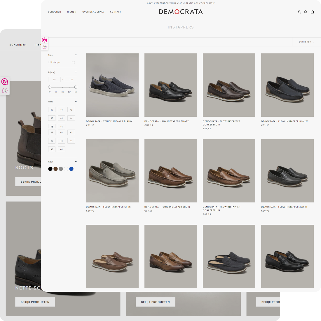This screenshot has height=321, width=321.
Task: Click the €119,95 price text
Action: [149, 125]
